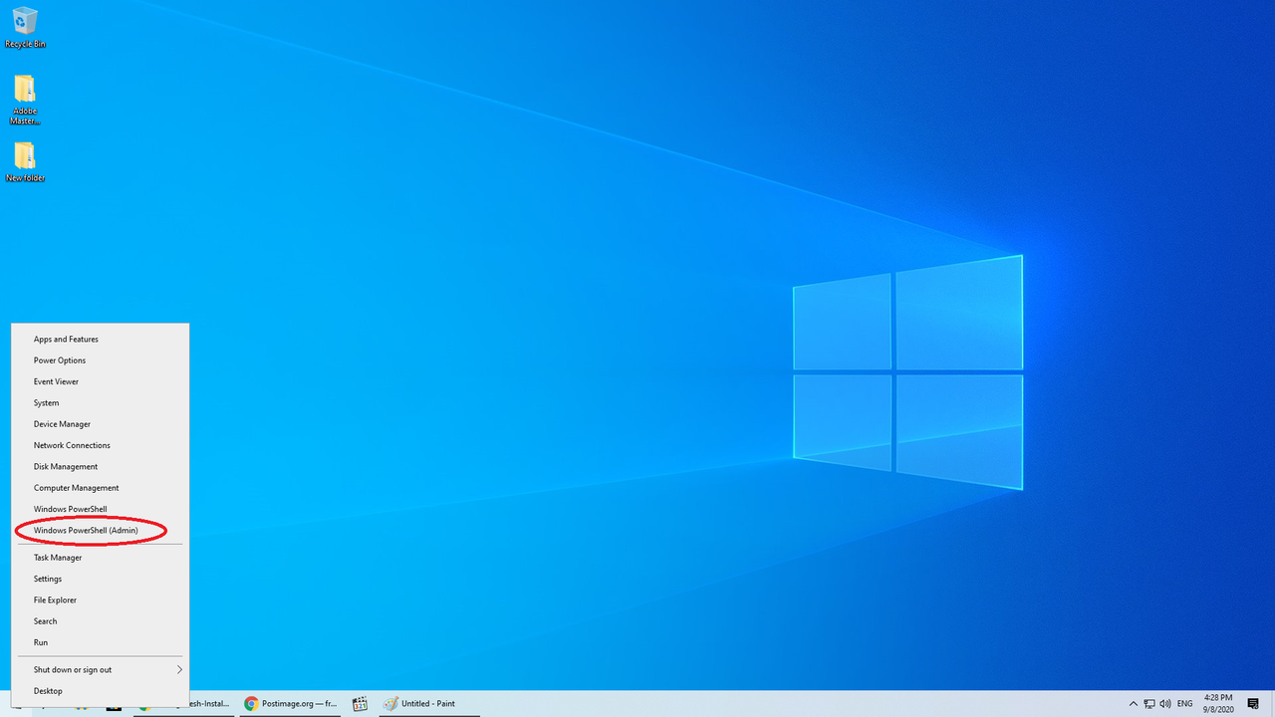
Task: Select Search in the context menu
Action: (x=100, y=621)
